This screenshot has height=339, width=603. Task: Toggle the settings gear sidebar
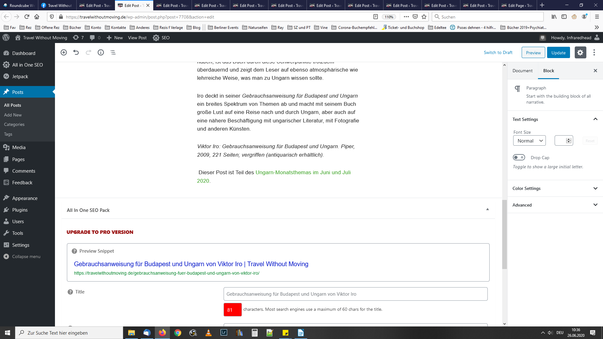580,52
